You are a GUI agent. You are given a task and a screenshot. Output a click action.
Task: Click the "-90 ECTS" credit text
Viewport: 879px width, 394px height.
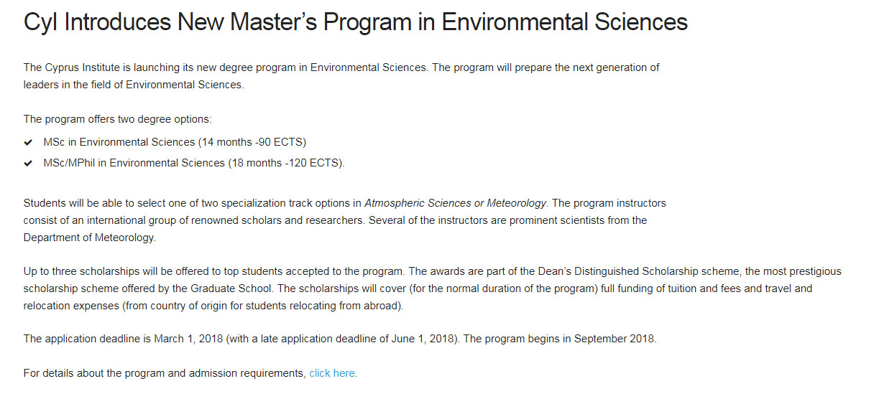tap(278, 142)
